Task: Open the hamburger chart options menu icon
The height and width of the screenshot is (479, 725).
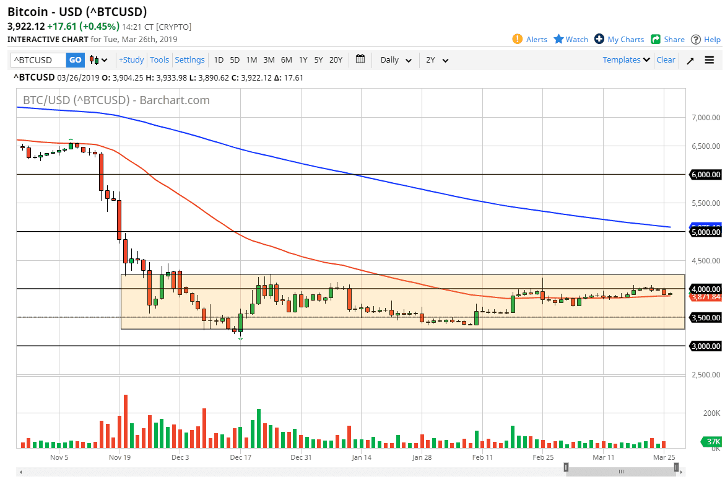Action: [x=710, y=60]
